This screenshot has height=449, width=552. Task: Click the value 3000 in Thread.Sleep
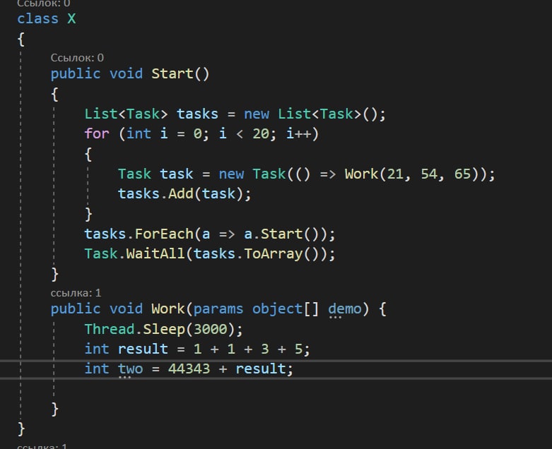pos(210,329)
